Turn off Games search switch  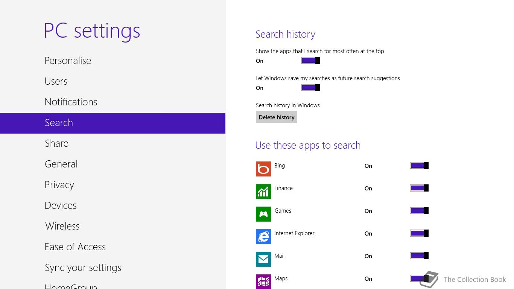419,211
